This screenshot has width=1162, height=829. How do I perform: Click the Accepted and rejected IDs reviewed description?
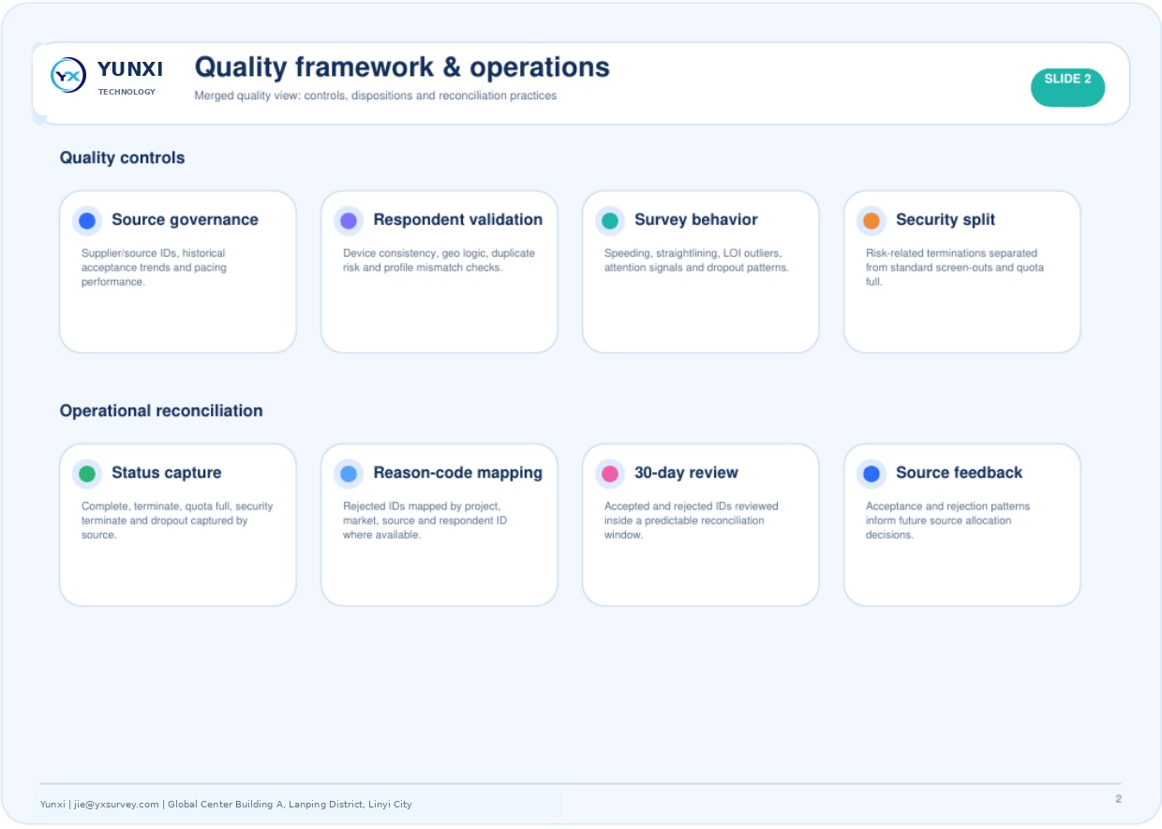click(692, 521)
